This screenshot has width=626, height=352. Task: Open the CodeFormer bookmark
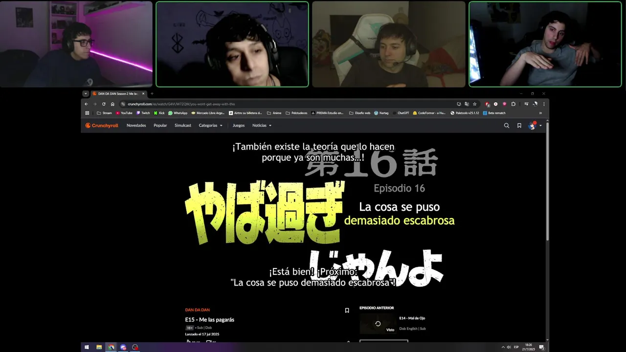tap(429, 113)
